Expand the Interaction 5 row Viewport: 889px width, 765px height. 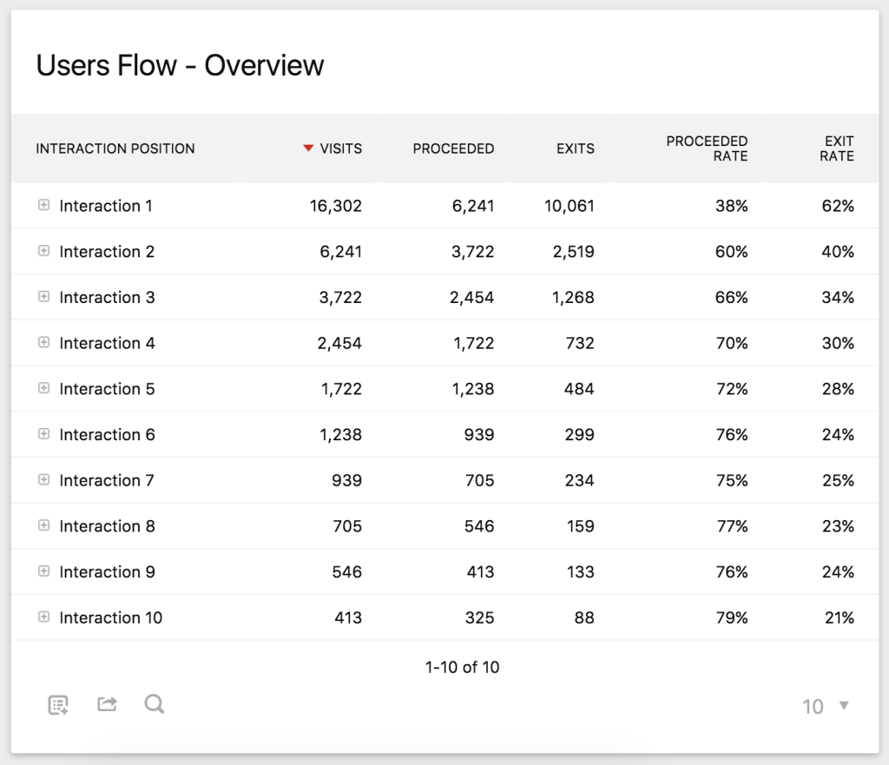pos(43,388)
